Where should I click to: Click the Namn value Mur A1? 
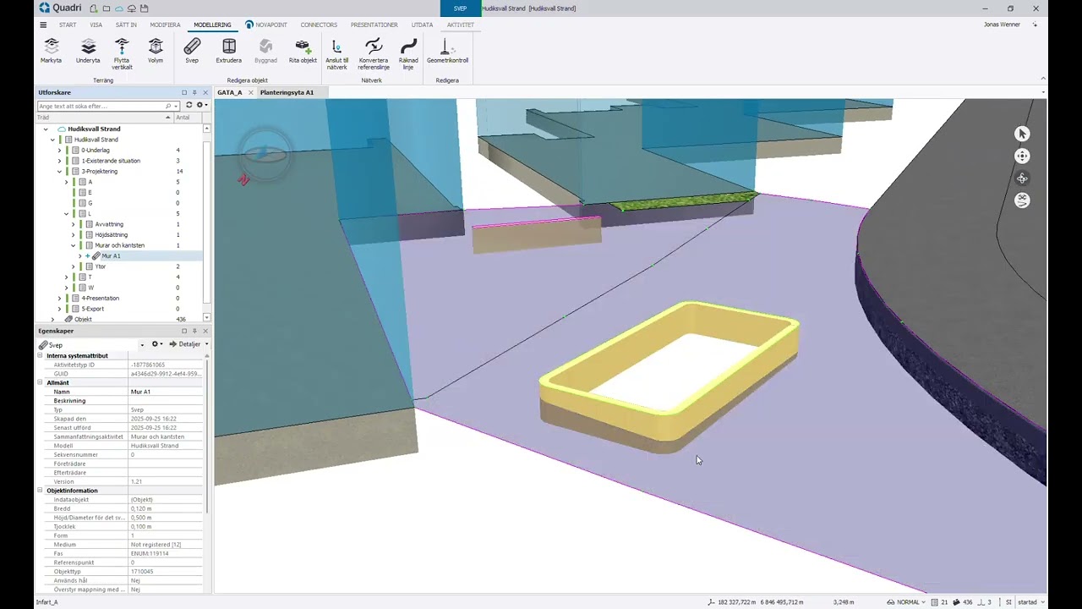[166, 392]
